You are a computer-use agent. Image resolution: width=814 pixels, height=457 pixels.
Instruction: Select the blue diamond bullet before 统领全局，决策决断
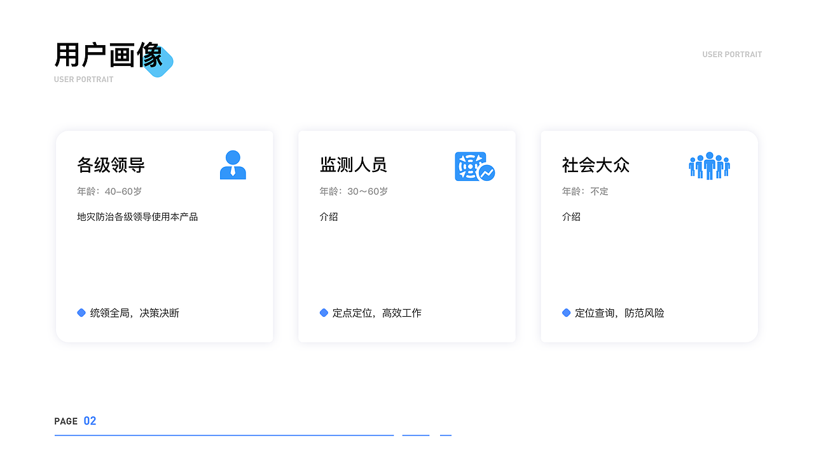tap(81, 312)
